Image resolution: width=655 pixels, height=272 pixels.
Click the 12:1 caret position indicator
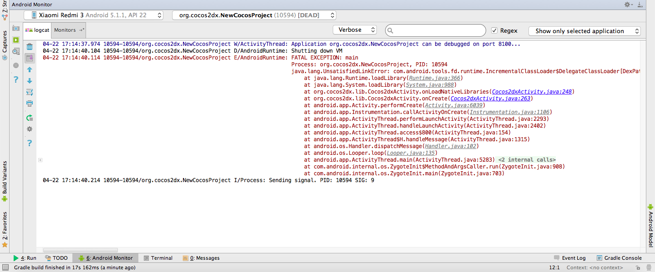pos(554,268)
